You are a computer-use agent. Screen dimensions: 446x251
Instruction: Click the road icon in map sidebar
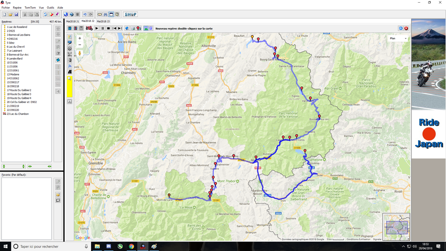tap(70, 71)
